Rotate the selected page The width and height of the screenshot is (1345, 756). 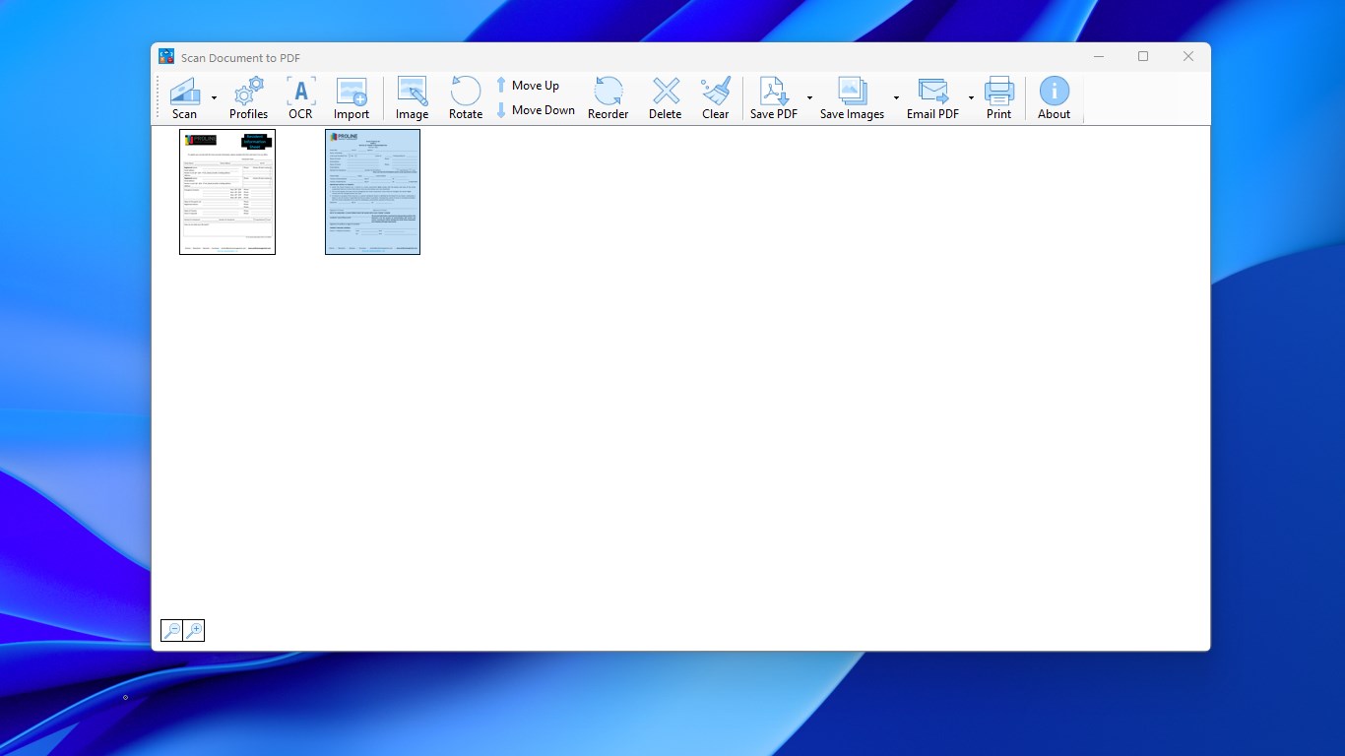pyautogui.click(x=465, y=96)
